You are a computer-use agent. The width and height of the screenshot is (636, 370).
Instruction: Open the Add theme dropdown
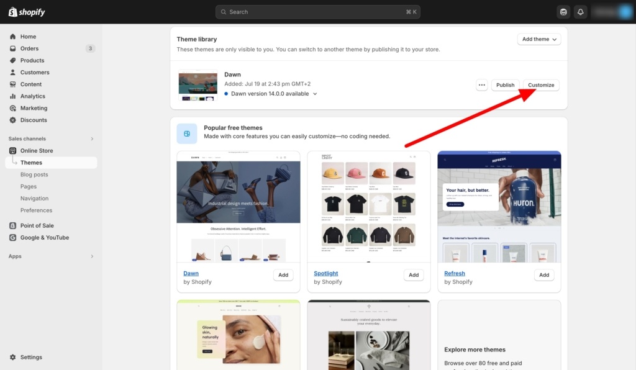point(538,38)
